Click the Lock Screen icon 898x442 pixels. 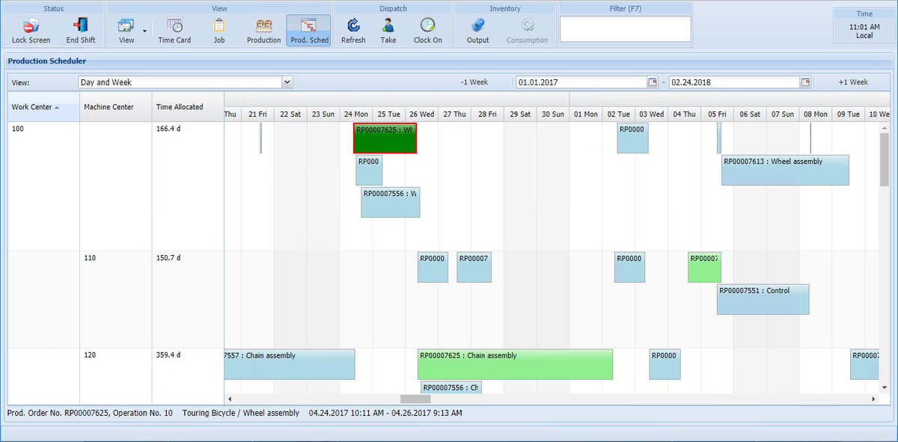31,30
